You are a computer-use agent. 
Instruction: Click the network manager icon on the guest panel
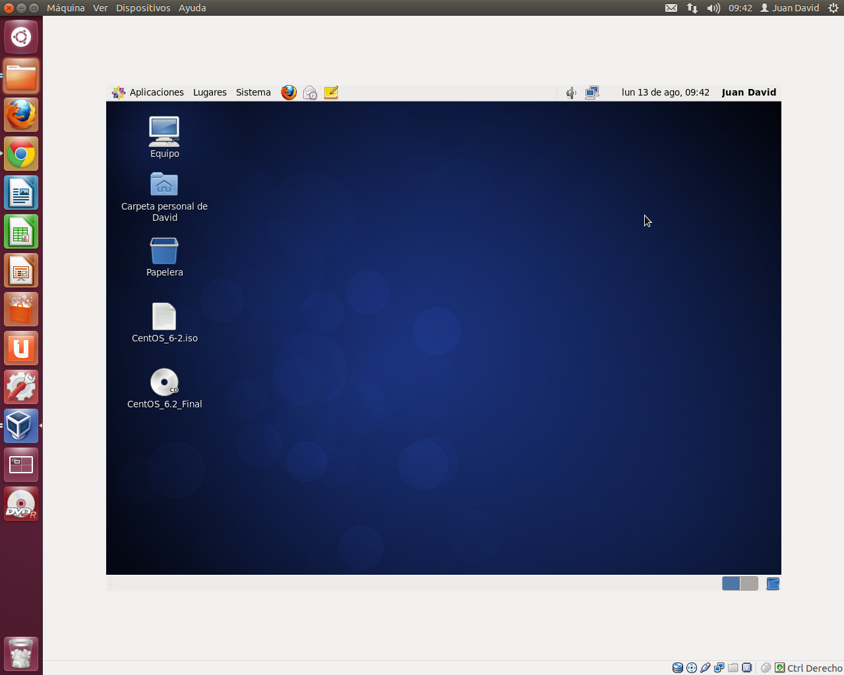(591, 92)
